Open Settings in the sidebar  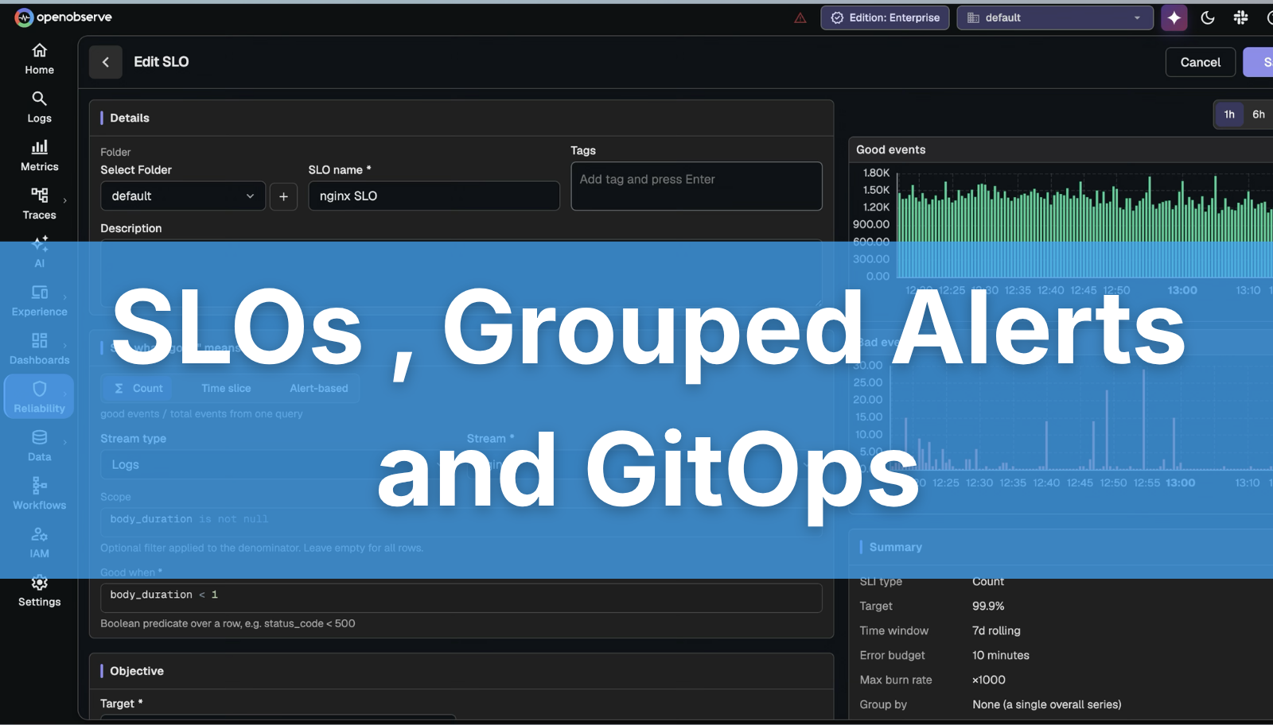[39, 592]
